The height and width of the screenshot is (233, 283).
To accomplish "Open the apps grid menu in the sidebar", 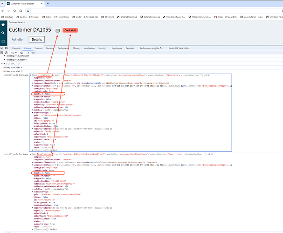I will pos(3,41).
